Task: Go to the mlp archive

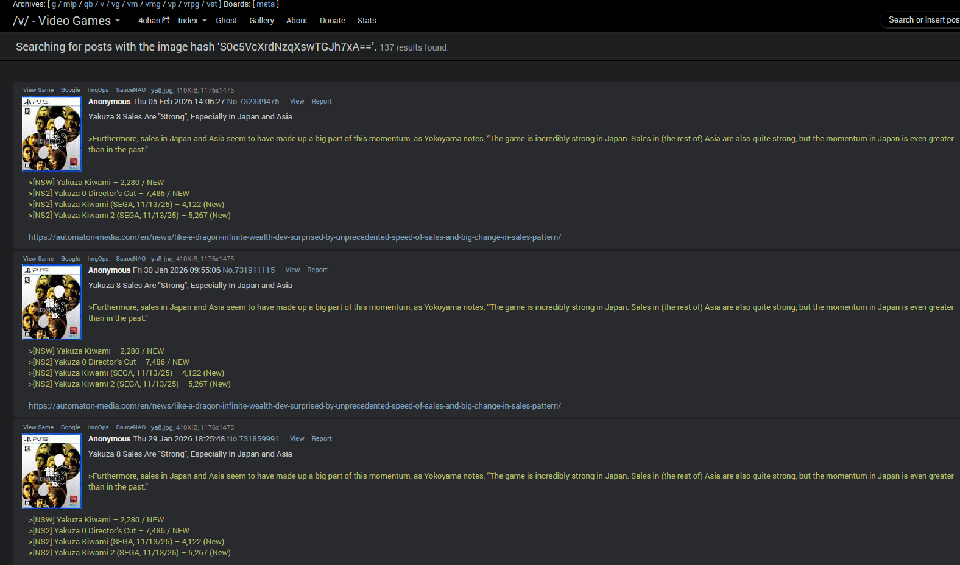Action: (70, 4)
